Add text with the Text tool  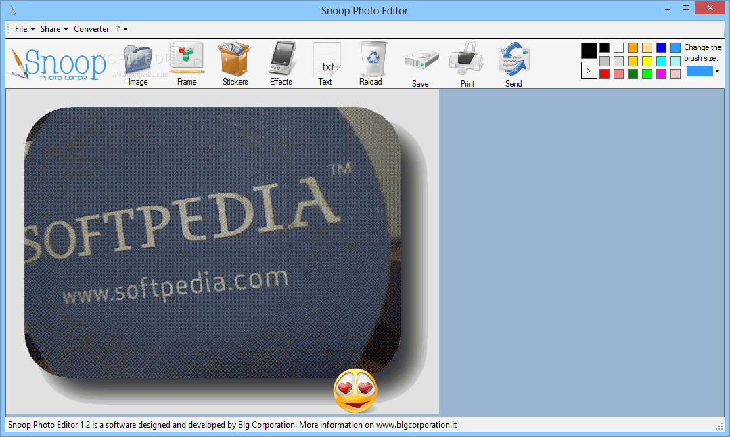tap(326, 64)
